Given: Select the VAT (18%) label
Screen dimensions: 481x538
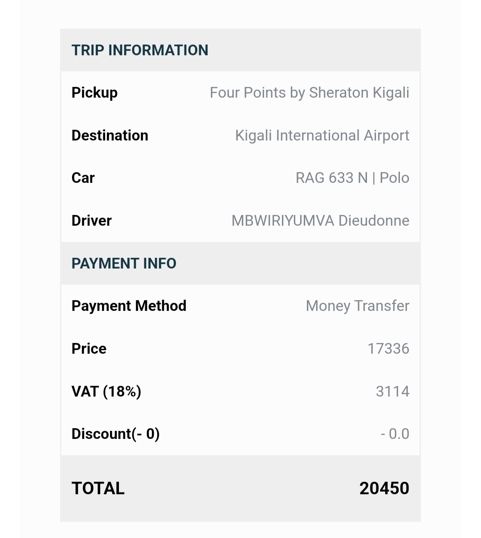Looking at the screenshot, I should (x=106, y=391).
